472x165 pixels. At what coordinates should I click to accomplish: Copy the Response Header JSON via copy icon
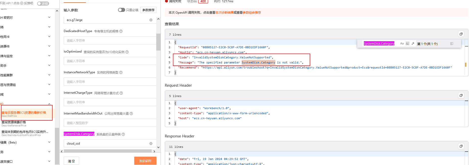point(461,146)
